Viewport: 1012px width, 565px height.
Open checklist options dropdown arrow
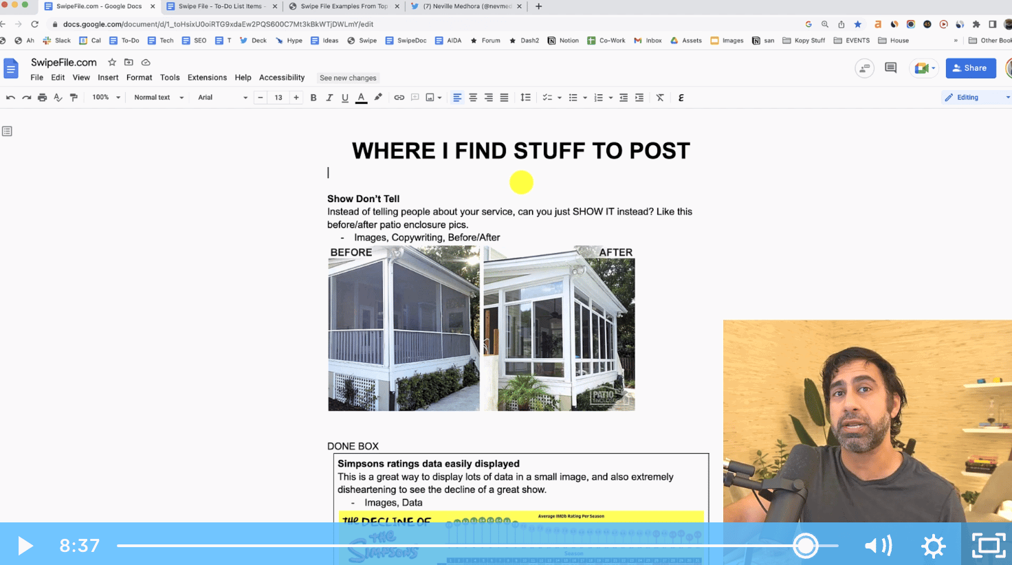(x=560, y=98)
